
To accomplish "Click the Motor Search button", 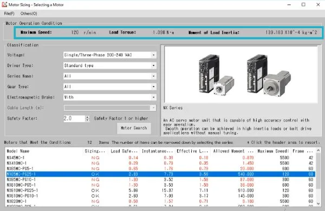I will (x=134, y=128).
